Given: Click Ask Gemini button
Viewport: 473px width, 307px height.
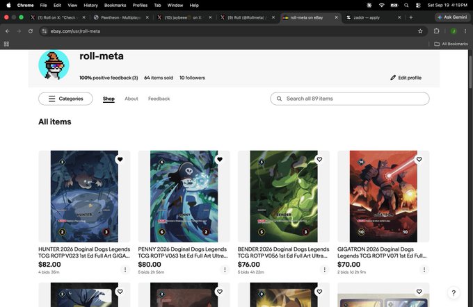Looking at the screenshot, I should click(453, 17).
